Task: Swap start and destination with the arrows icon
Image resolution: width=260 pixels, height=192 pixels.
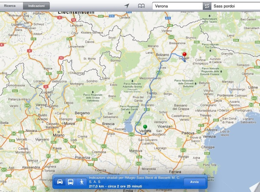Action: point(207,6)
